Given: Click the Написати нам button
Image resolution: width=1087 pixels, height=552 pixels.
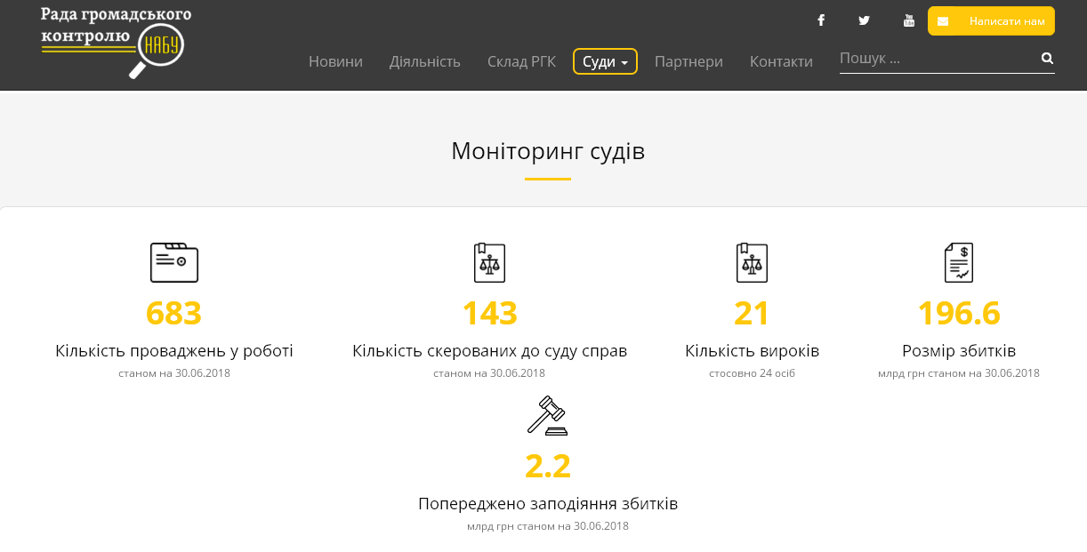Looking at the screenshot, I should tap(991, 21).
